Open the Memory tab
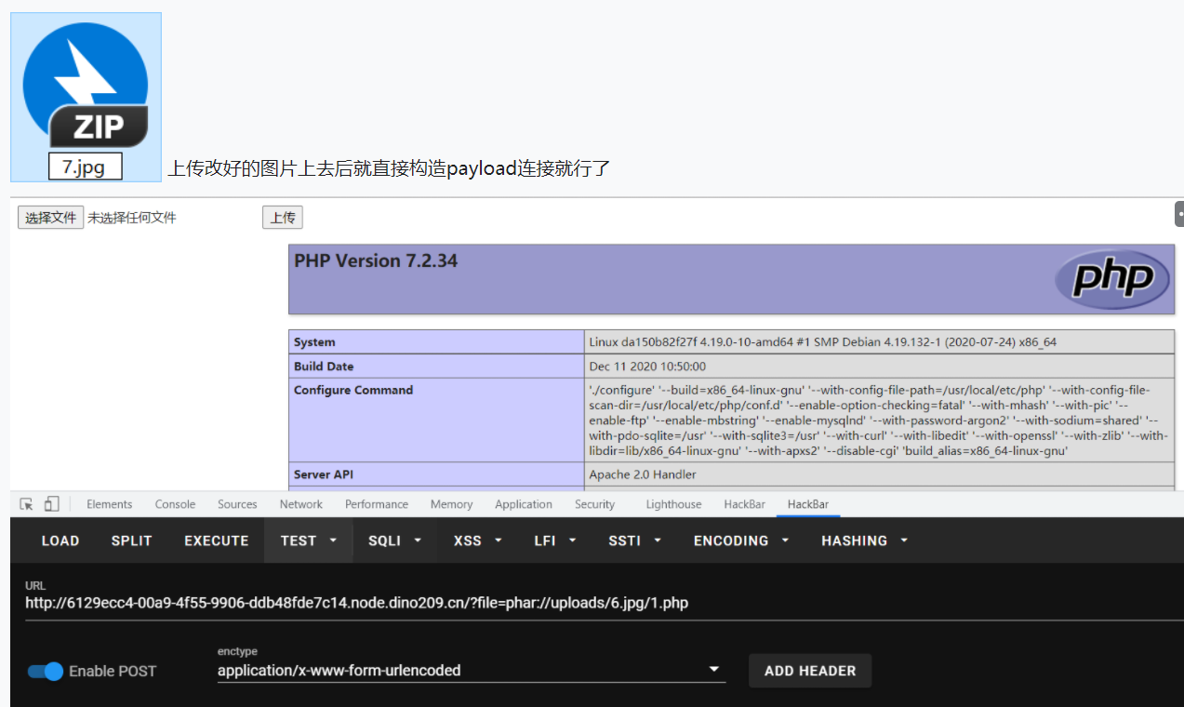 [451, 504]
